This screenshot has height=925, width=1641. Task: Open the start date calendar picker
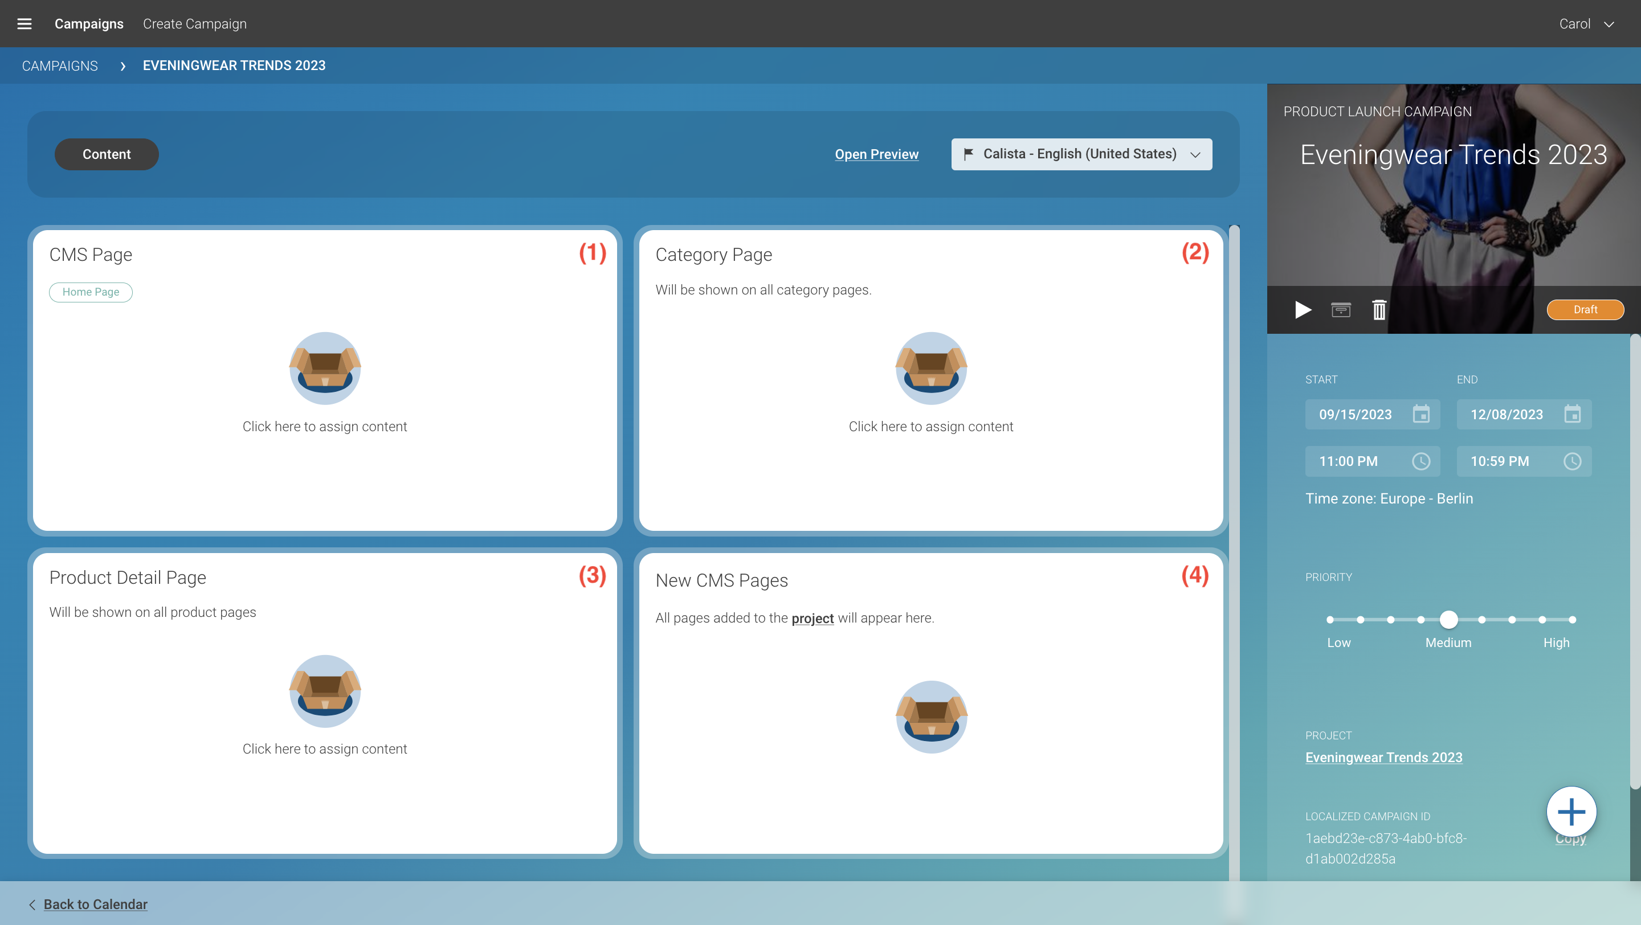point(1420,415)
